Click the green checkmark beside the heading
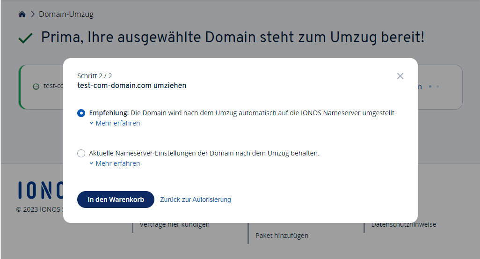The image size is (480, 259). click(25, 38)
